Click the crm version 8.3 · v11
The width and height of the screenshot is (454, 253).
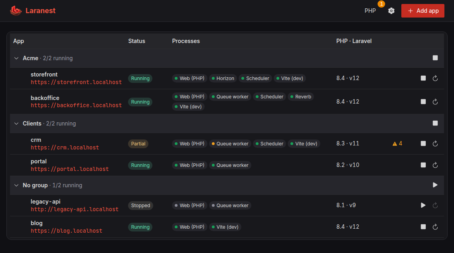(x=348, y=143)
